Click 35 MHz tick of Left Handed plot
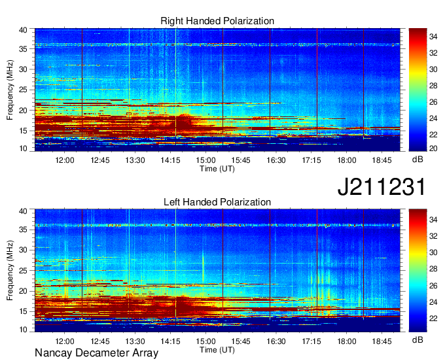Viewport: 445px width, 361px height. pos(23,230)
